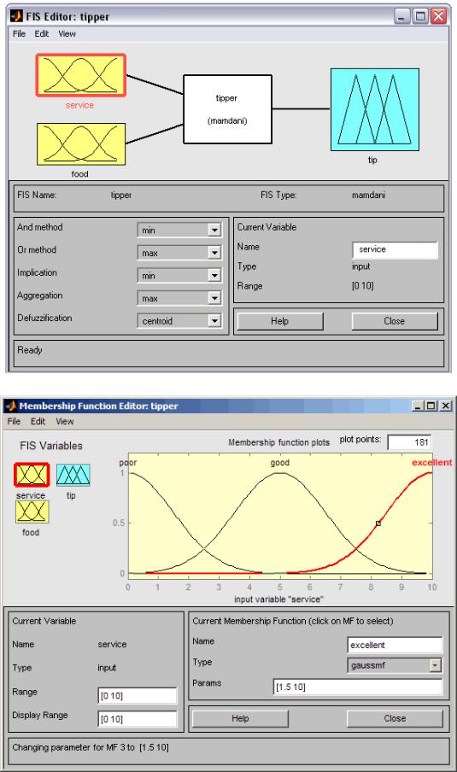Click Close button in Membership Function Editor
457x772 pixels.
tap(395, 718)
